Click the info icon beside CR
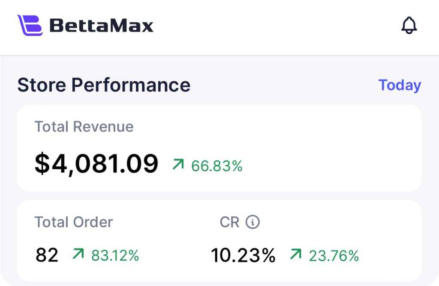 point(253,222)
